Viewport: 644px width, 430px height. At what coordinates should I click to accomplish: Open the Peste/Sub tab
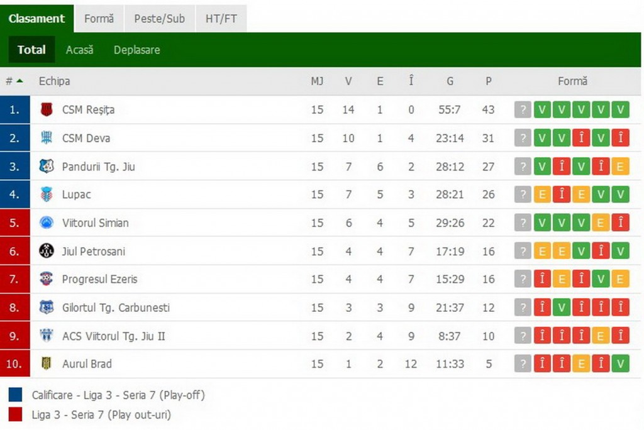pyautogui.click(x=159, y=18)
